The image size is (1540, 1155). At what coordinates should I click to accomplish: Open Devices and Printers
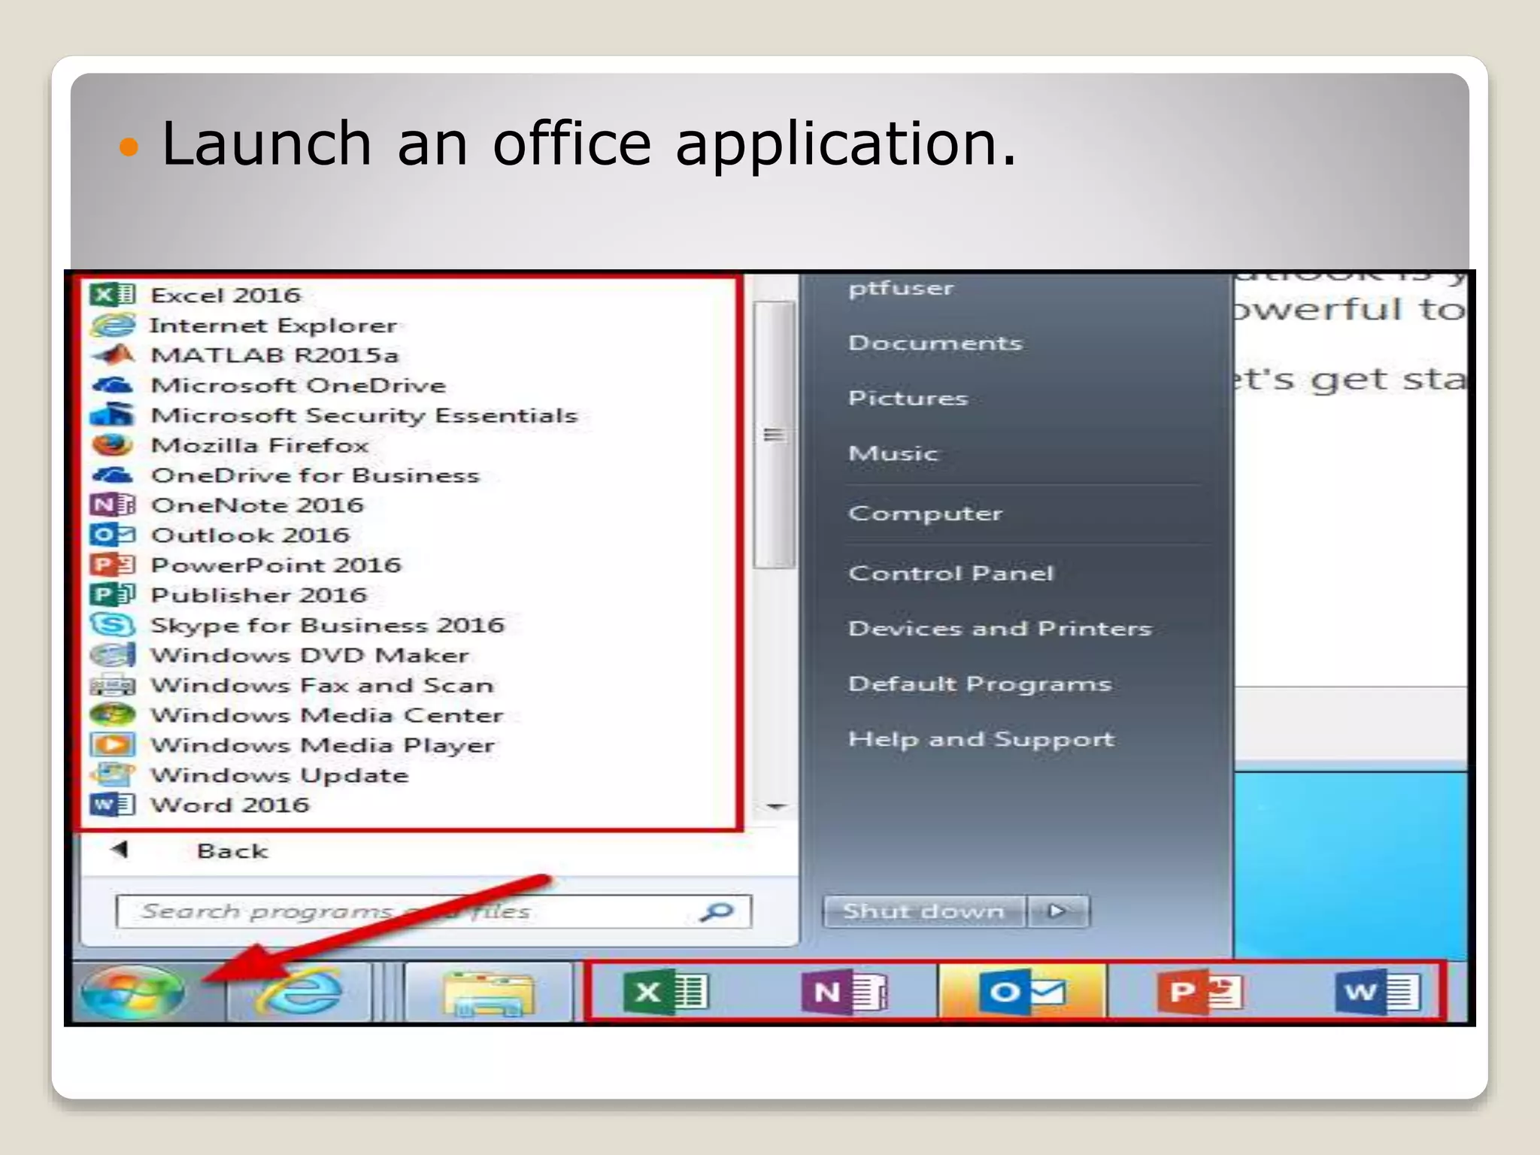[x=1000, y=628]
